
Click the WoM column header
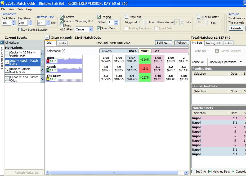pos(145,51)
